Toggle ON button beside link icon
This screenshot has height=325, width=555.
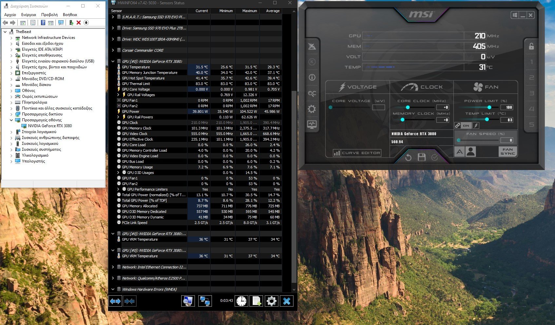tap(466, 126)
